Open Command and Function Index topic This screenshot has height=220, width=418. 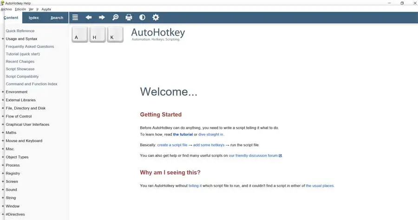tap(32, 84)
